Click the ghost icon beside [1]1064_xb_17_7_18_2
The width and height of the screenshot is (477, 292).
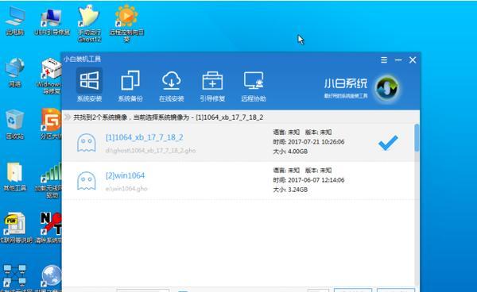(x=87, y=142)
